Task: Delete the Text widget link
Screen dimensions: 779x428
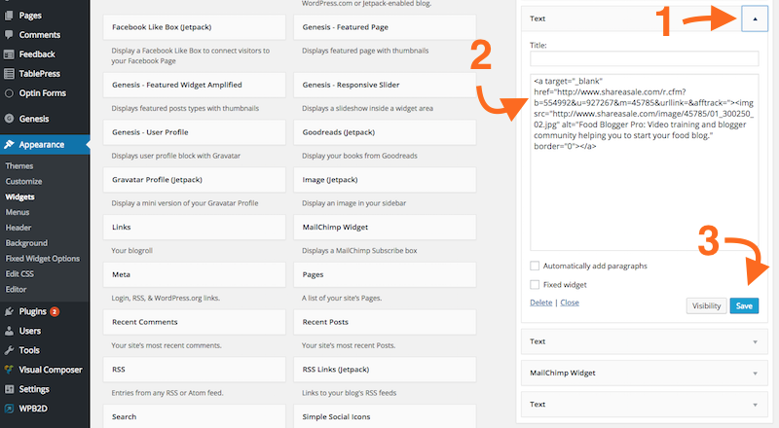Action: pyautogui.click(x=541, y=303)
